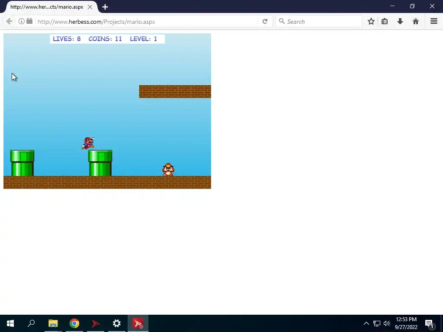Screen dimensions: 443x332
Task: Bookmark this page with the star icon
Action: coord(371,22)
